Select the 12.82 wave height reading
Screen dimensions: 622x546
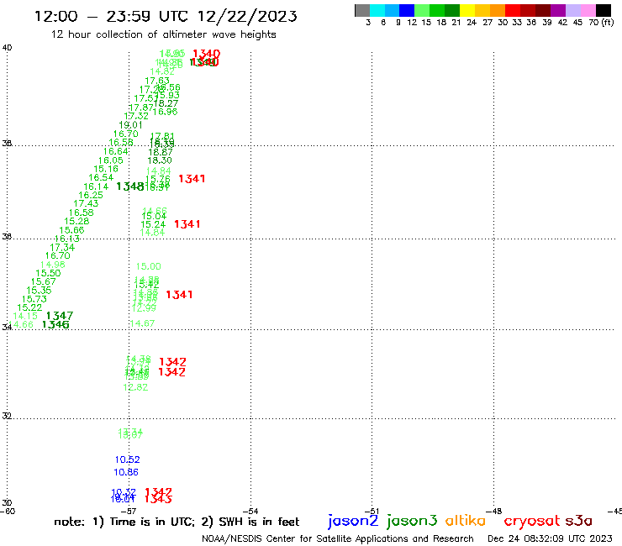pos(135,387)
